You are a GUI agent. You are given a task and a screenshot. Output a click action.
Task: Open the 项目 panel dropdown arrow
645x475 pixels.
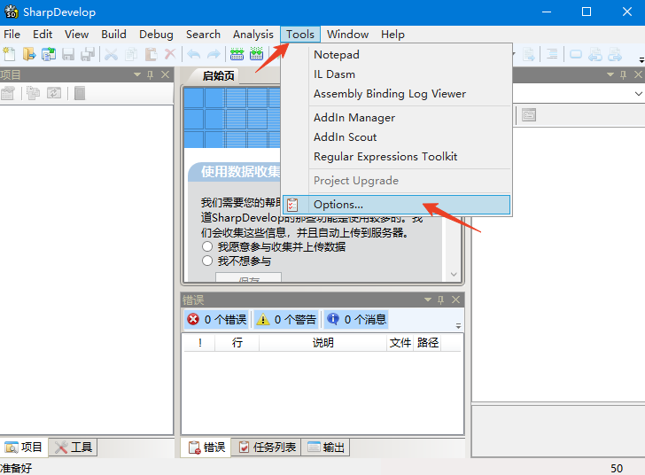pos(137,74)
